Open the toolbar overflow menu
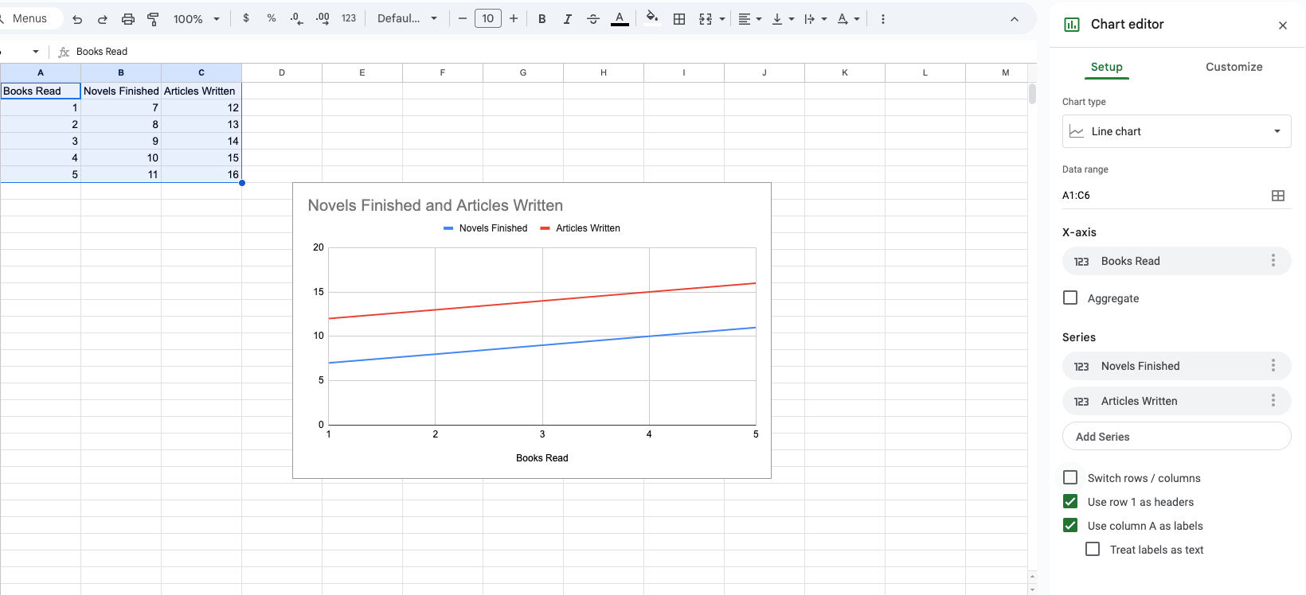 coord(882,19)
